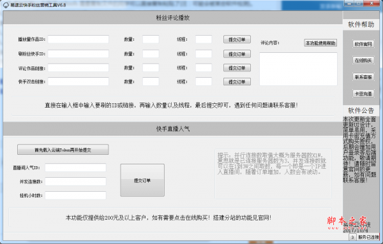Submit the order for the 快手双击链接 row
Screen dimensions: 383x244
pos(237,82)
